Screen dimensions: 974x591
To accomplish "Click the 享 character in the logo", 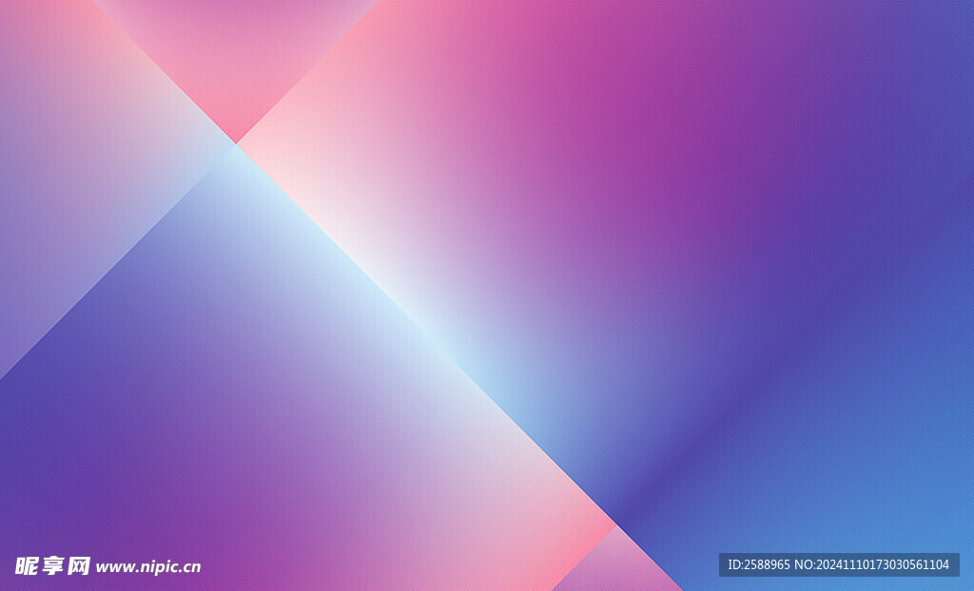I will (53, 566).
